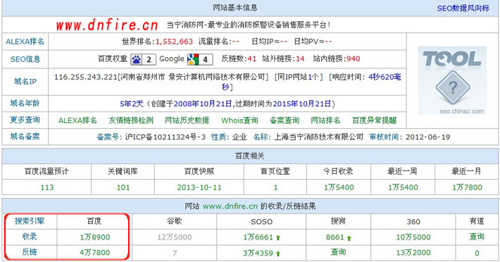Click the 反链数 value 41
The image size is (500, 262).
point(252,58)
